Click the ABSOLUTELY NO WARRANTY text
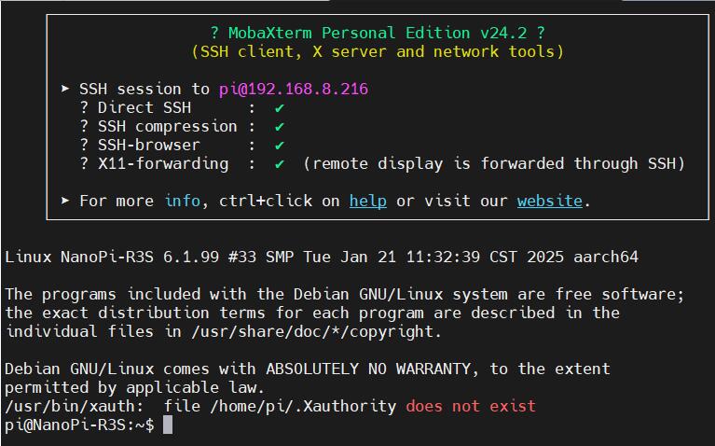This screenshot has height=446, width=715. [368, 369]
